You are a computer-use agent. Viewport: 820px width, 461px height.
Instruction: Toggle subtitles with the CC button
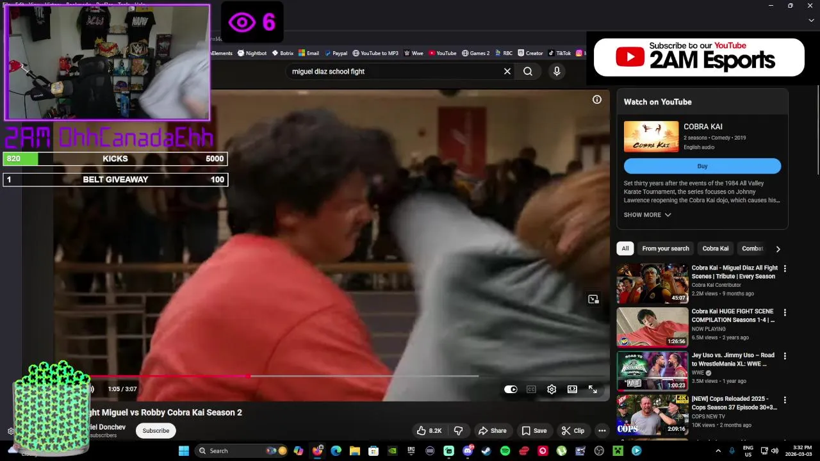[x=531, y=389]
